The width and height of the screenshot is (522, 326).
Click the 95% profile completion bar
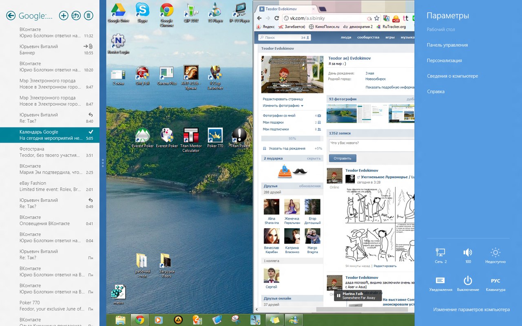tap(292, 139)
